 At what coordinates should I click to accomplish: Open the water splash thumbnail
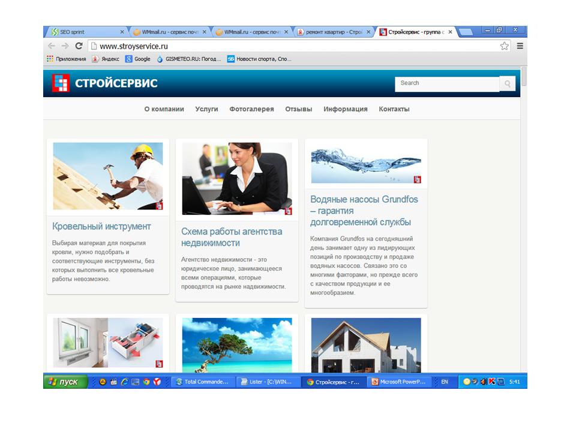(x=366, y=163)
